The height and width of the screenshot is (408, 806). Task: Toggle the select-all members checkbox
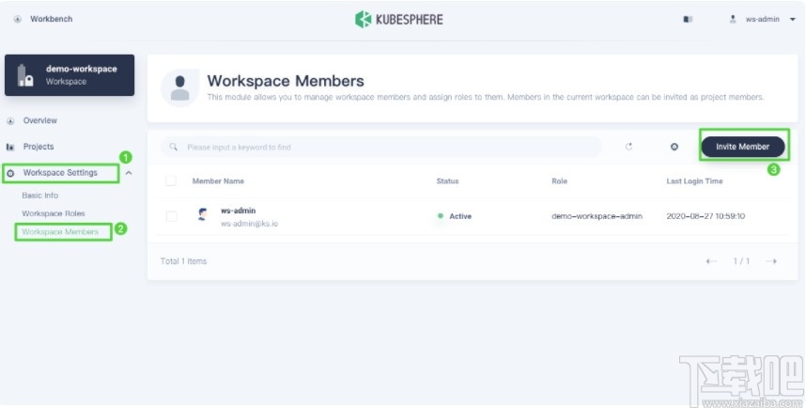point(171,180)
